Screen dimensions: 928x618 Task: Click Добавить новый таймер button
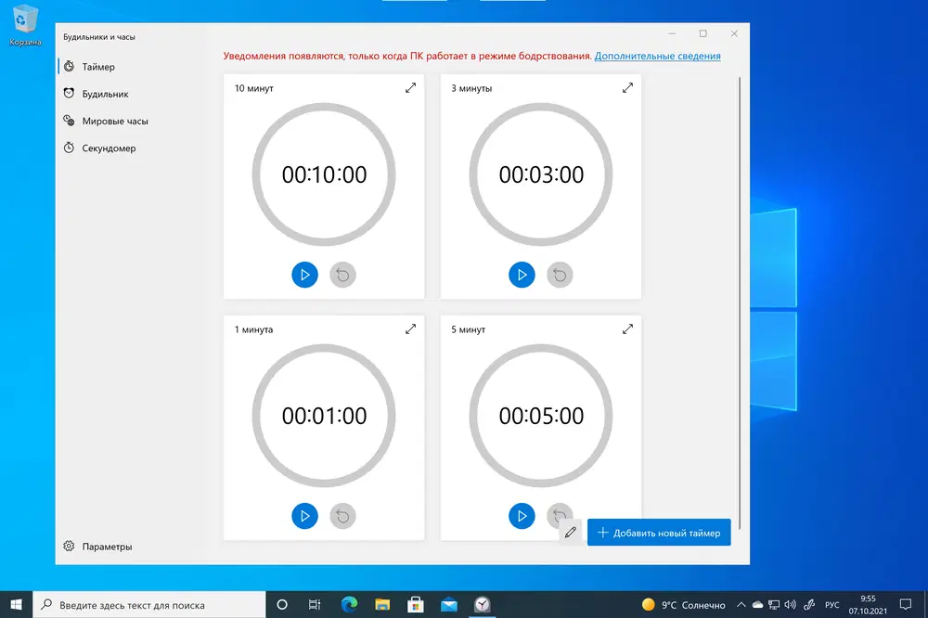(659, 533)
